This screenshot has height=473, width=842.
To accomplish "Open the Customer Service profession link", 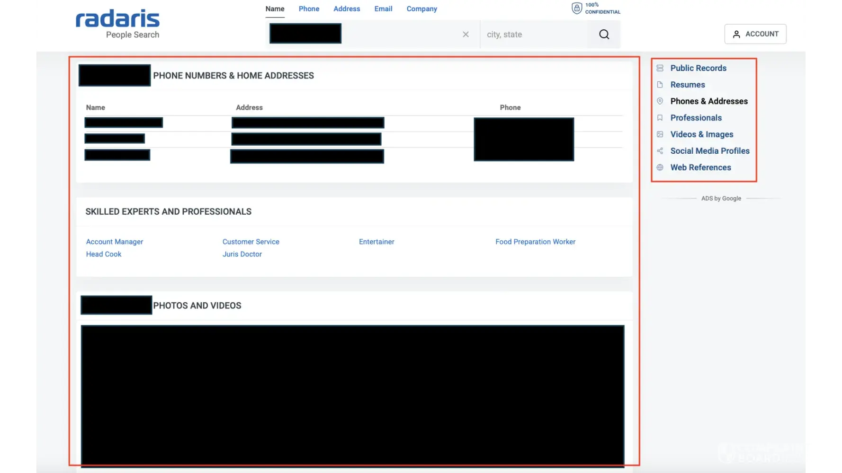I will tap(251, 242).
